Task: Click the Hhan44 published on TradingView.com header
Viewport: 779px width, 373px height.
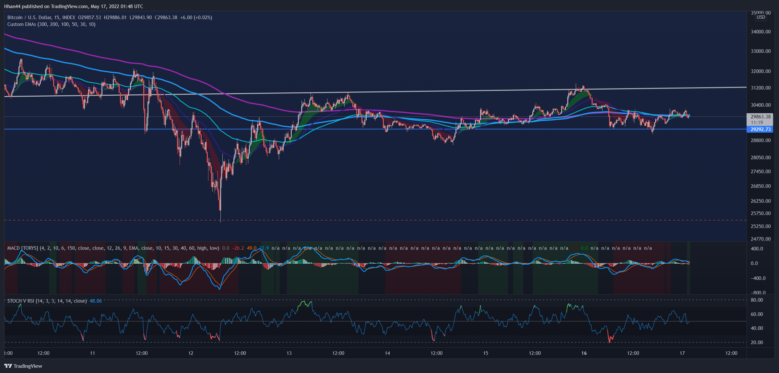Action: tap(73, 6)
